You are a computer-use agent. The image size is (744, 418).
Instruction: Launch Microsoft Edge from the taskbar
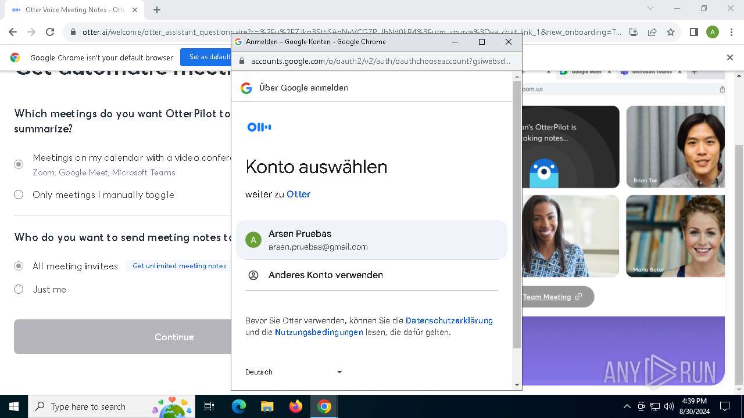click(238, 406)
